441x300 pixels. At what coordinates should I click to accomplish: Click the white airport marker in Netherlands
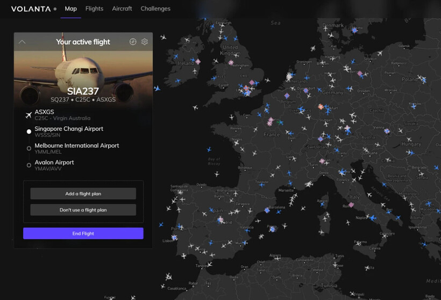pos(289,76)
